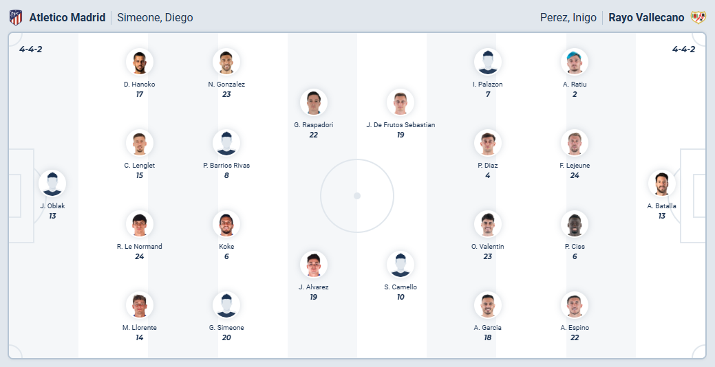715x367 pixels.
Task: Click Koke's player avatar
Action: point(226,224)
